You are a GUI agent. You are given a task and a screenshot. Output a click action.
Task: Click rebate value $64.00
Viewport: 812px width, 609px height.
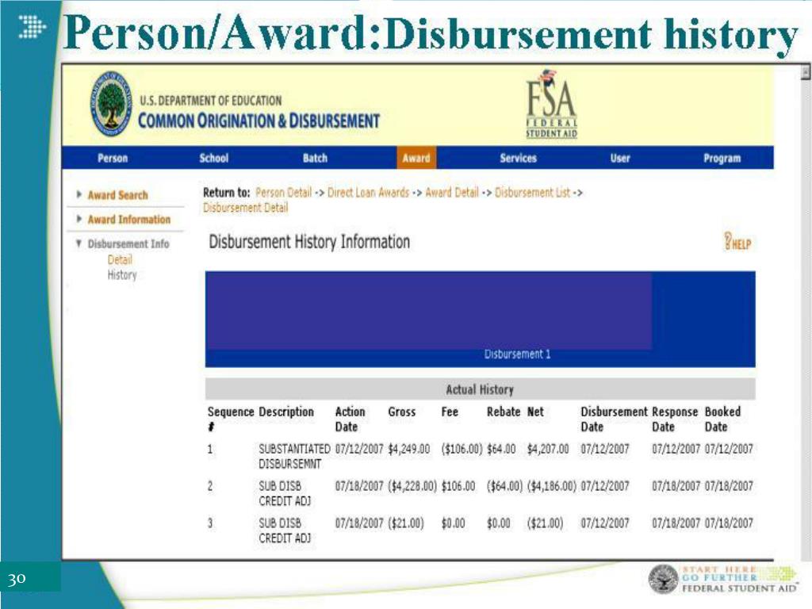click(501, 449)
